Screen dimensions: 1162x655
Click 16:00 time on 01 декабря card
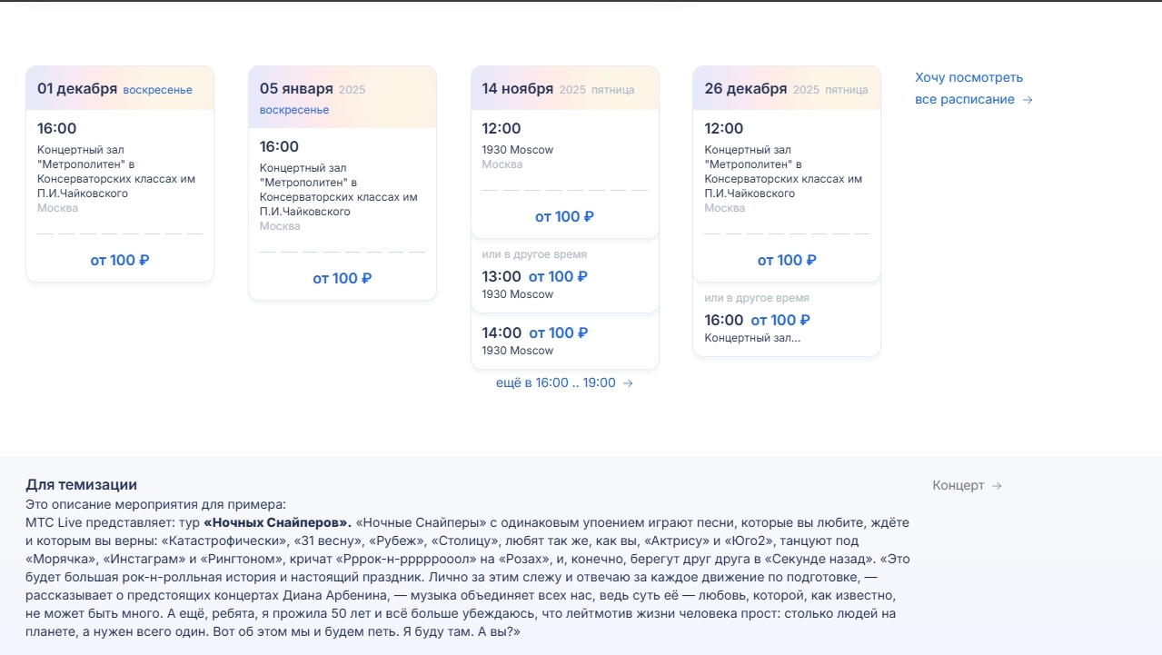57,129
